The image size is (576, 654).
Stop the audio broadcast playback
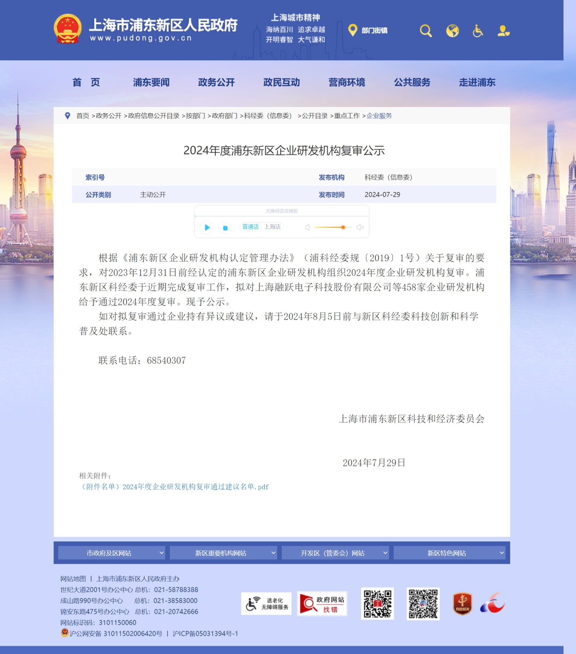point(225,228)
